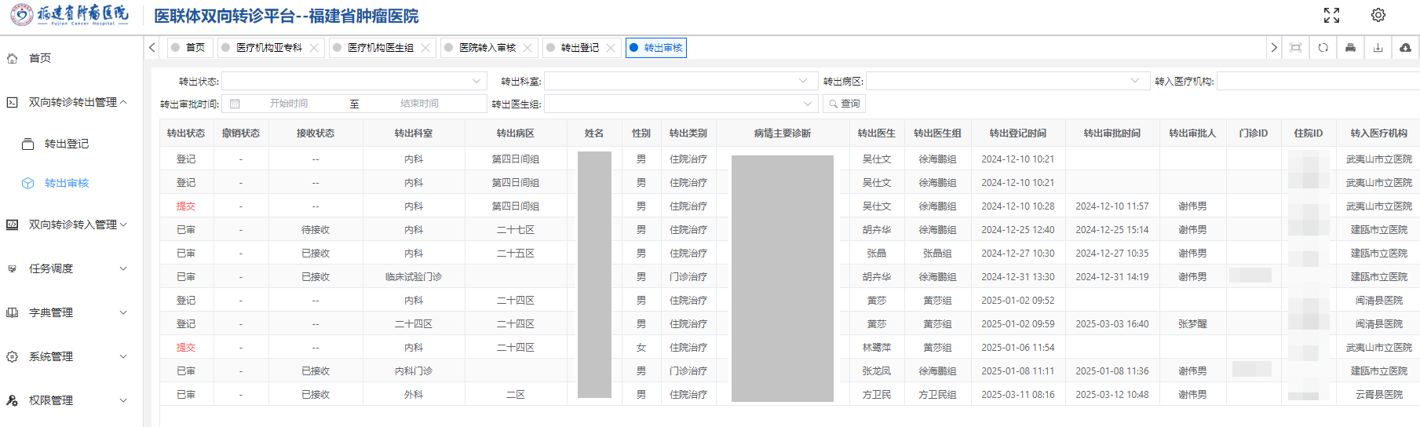
Task: Click the 查询 search button
Action: pyautogui.click(x=844, y=104)
